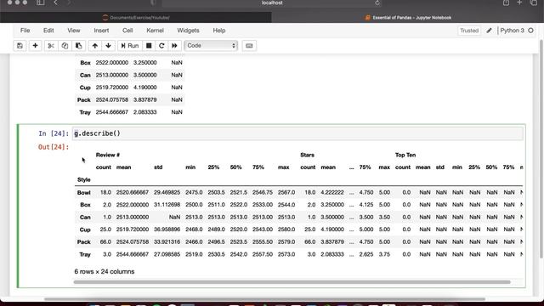The width and height of the screenshot is (544, 306).
Task: Open a new browser tab with plus icon
Action: coord(519,3)
